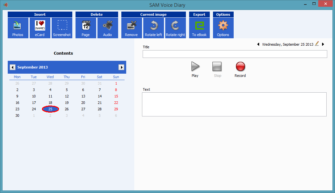335x193 pixels.
Task: Maximize the SAM Voice Diary window
Action: 314,4
